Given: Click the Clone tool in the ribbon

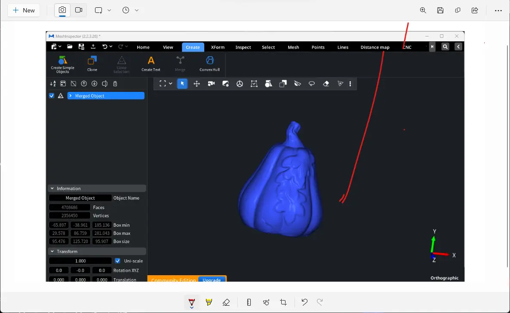Looking at the screenshot, I should [x=92, y=64].
